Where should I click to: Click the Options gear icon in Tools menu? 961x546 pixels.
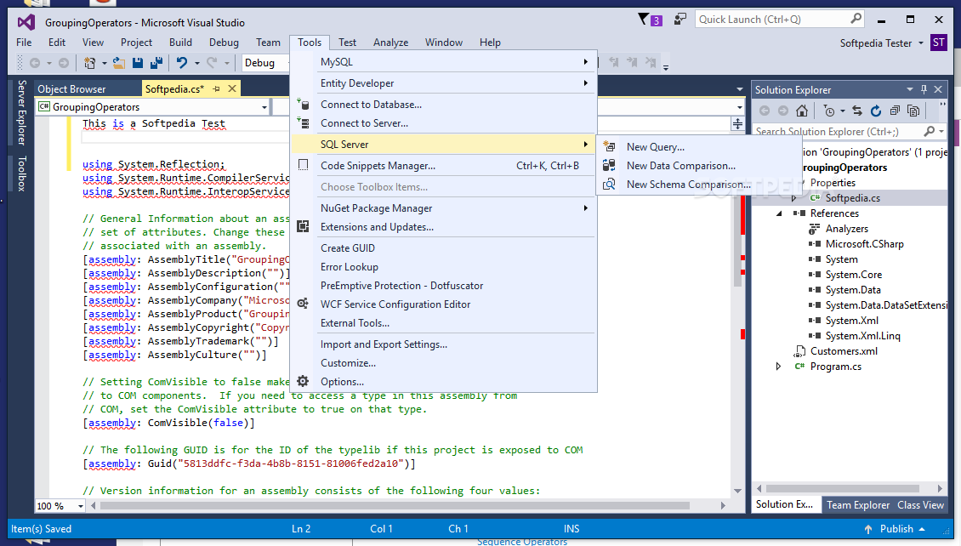click(x=303, y=381)
